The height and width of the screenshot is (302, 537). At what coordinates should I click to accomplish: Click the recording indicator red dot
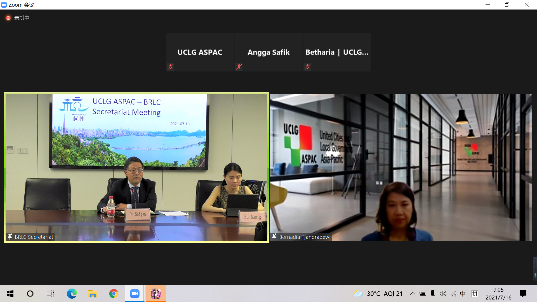[8, 18]
